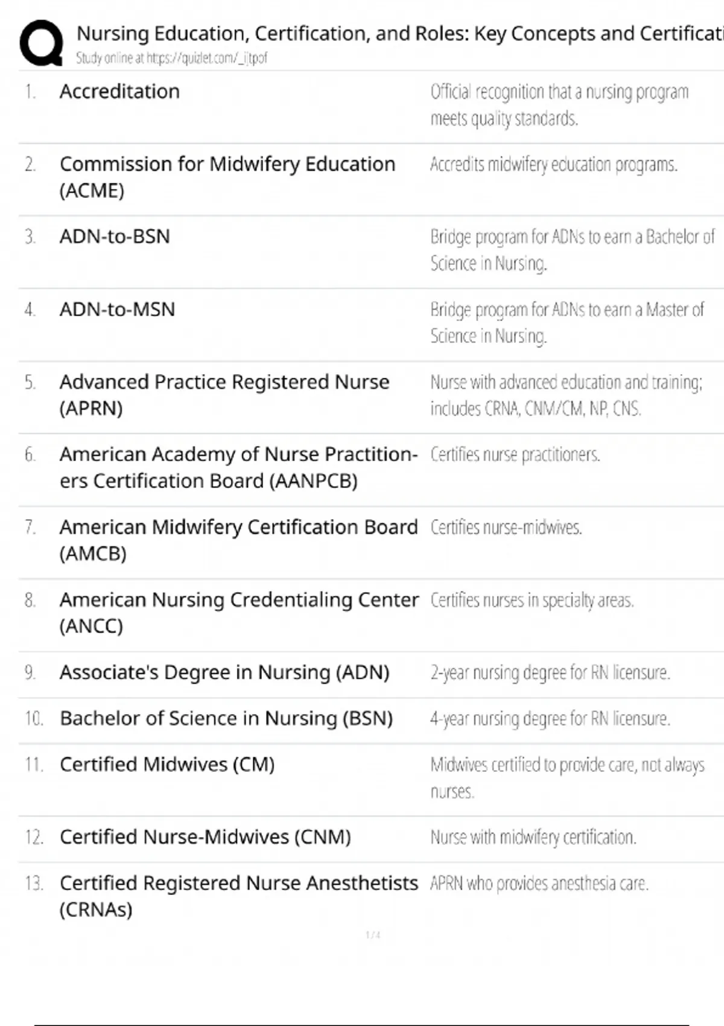Click the ADN-to-MSN term
724x1026 pixels.
click(x=117, y=310)
